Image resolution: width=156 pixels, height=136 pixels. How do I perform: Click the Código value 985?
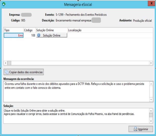[x=23, y=20]
